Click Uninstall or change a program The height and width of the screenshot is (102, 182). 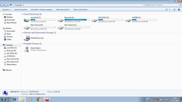pos(42,10)
